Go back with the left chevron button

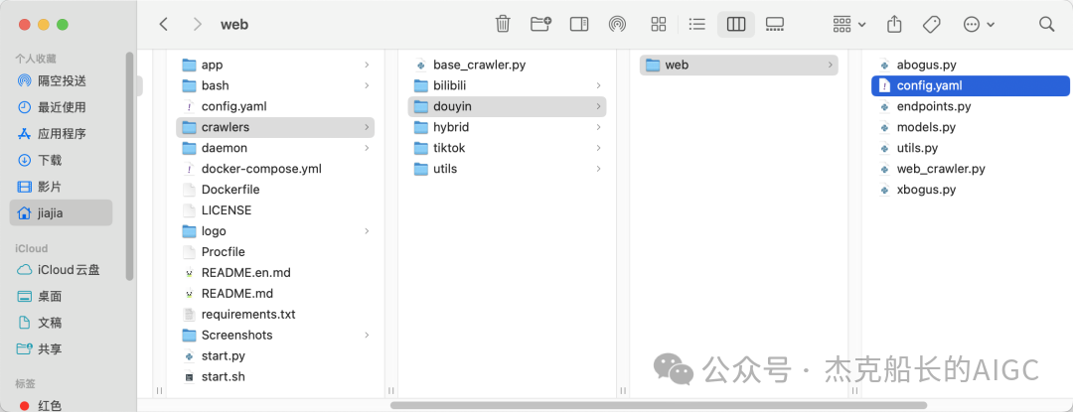pyautogui.click(x=163, y=25)
